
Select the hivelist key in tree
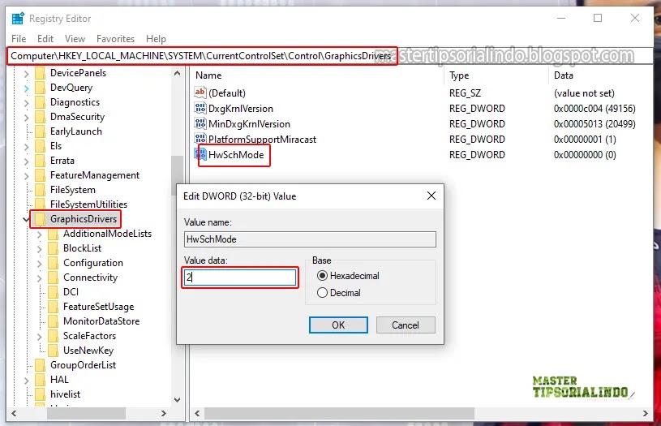click(65, 394)
